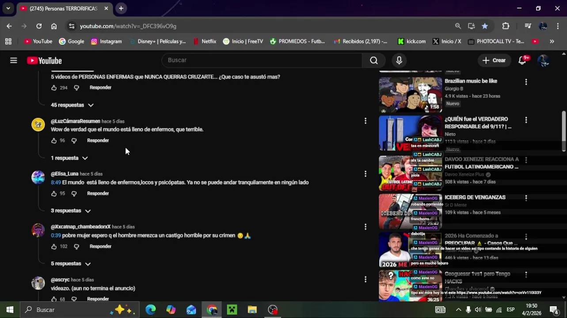Expand the 5 respuestas replies
Viewport: 567px width, 318px height.
(x=71, y=264)
